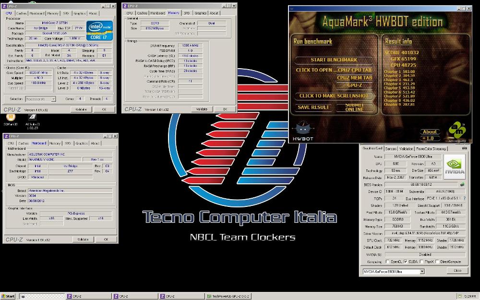Click the Core Voltage value field

pyautogui.click(x=74, y=38)
